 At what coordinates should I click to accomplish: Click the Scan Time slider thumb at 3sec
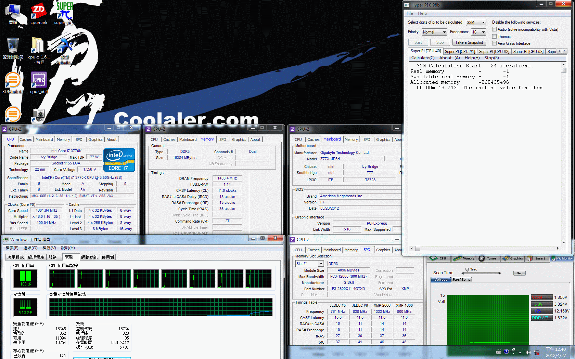tap(467, 270)
